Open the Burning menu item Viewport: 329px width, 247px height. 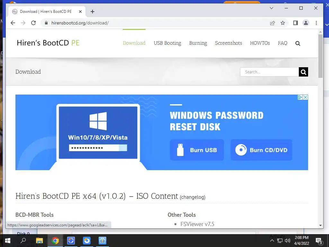[198, 43]
